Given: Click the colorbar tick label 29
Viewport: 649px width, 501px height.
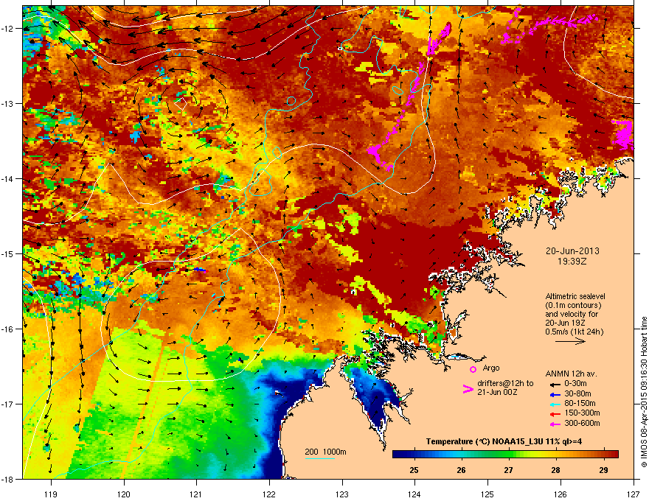Looking at the screenshot, I should pos(603,470).
